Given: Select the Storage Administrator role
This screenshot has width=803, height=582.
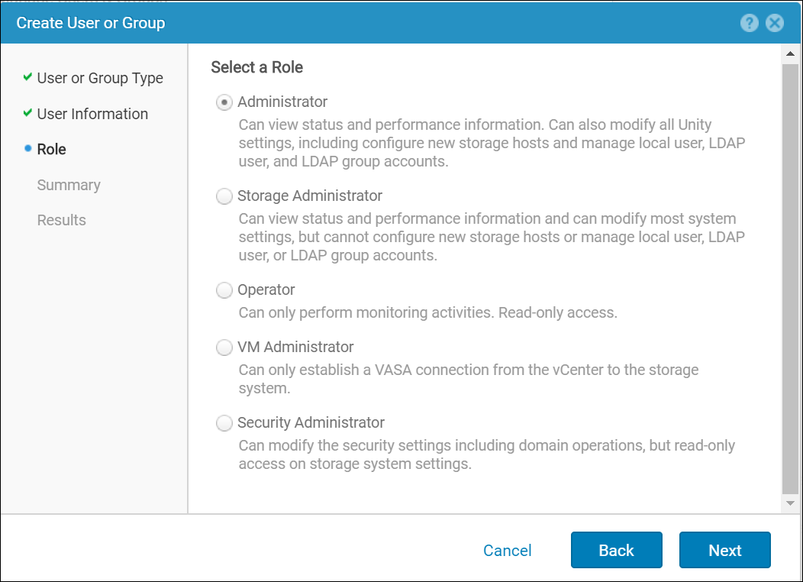Looking at the screenshot, I should 224,196.
